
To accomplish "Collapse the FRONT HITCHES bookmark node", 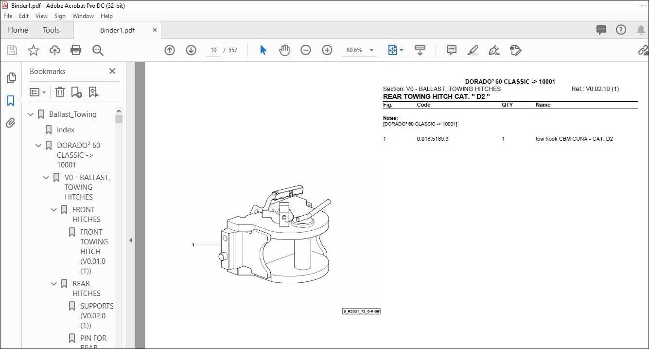I will [x=54, y=210].
